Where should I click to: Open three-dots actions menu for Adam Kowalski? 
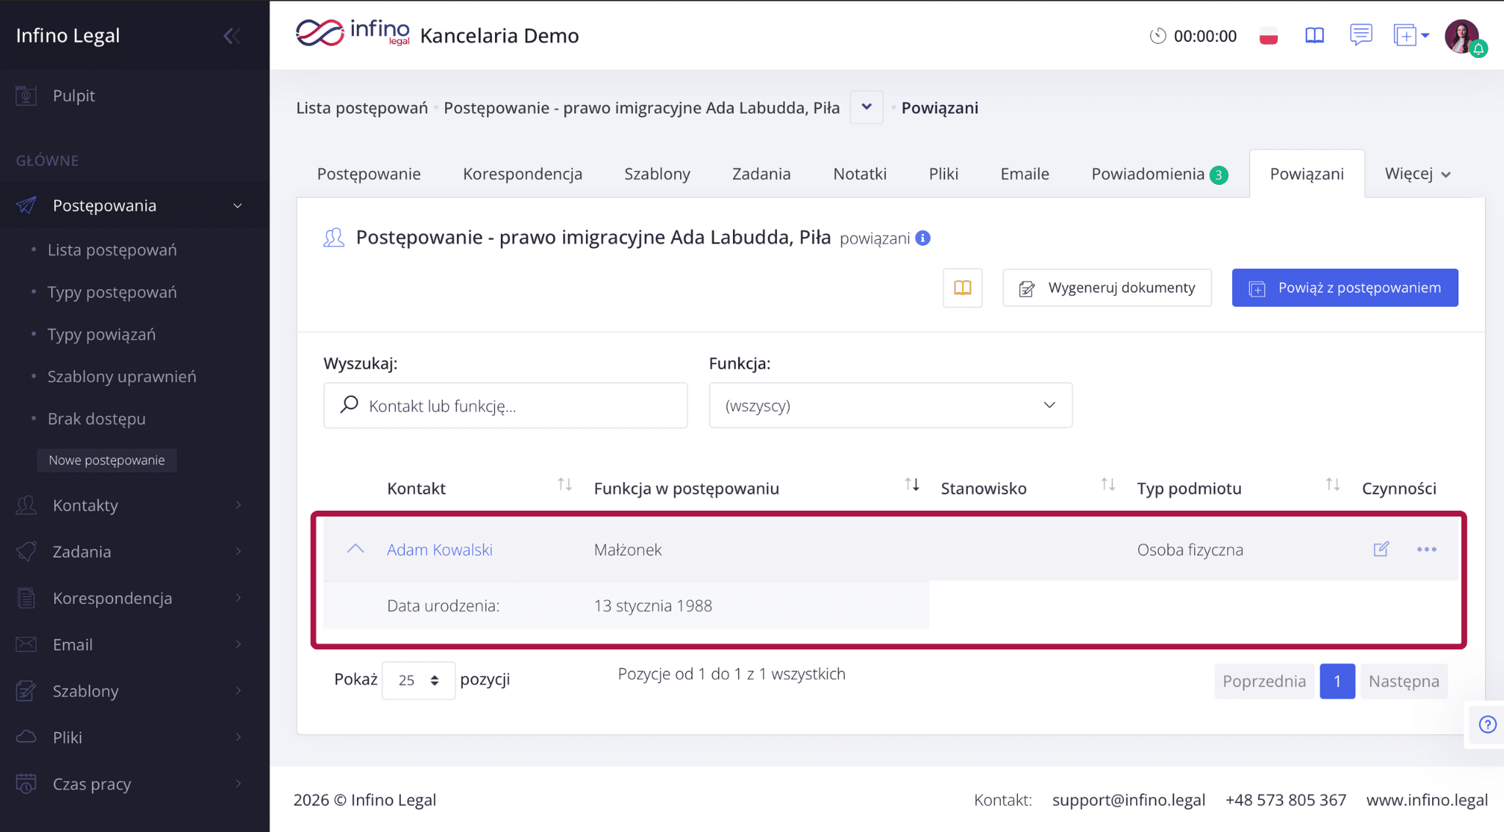(x=1426, y=550)
